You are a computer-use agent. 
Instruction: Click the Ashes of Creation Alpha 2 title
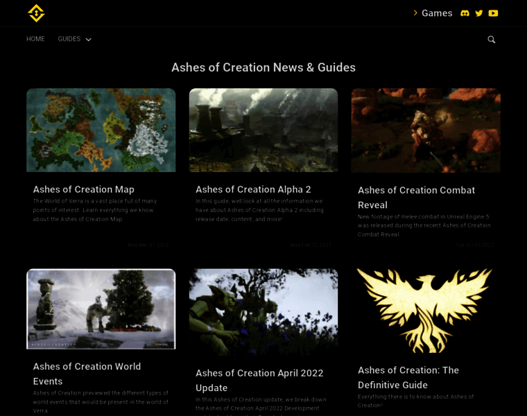pos(253,189)
